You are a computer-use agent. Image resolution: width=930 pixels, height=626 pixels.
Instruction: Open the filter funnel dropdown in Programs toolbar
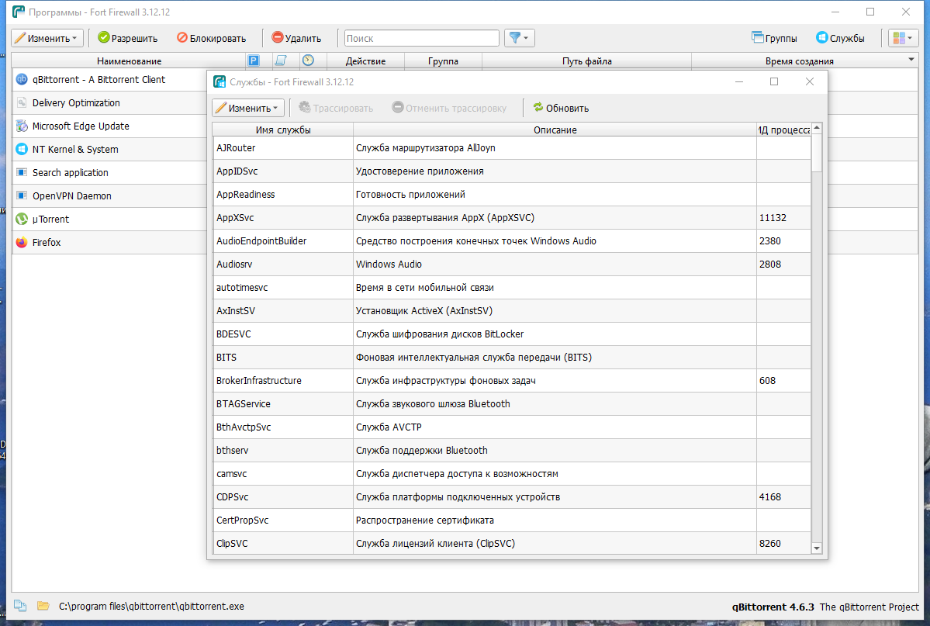pos(520,38)
